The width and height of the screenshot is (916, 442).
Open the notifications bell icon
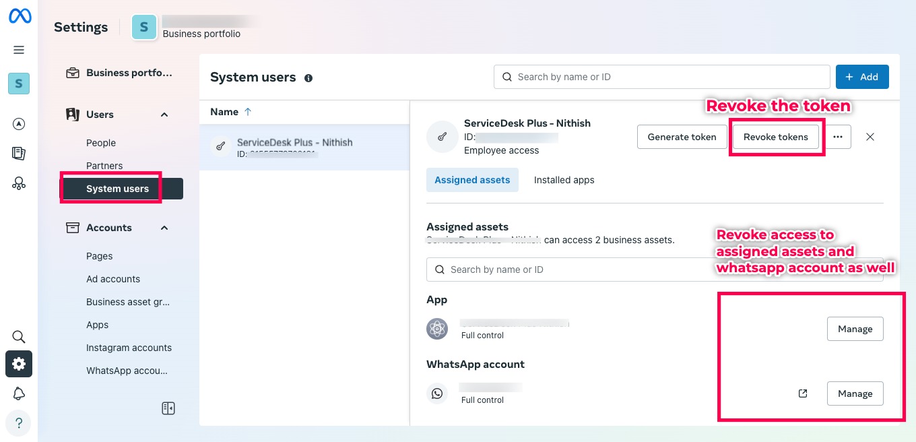tap(19, 393)
